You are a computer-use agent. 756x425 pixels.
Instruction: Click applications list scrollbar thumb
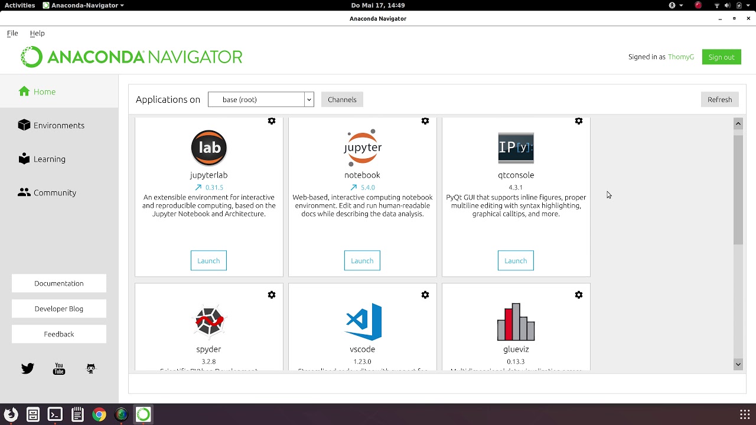pos(738,189)
